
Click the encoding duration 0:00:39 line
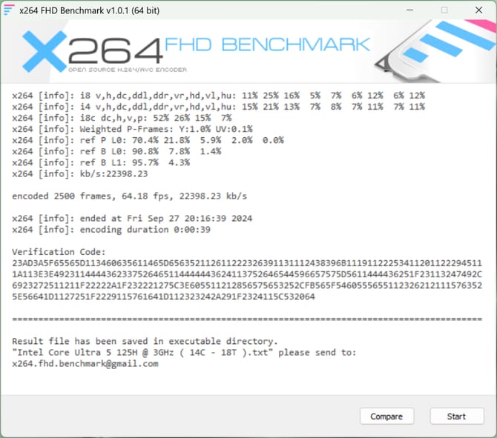pyautogui.click(x=111, y=229)
